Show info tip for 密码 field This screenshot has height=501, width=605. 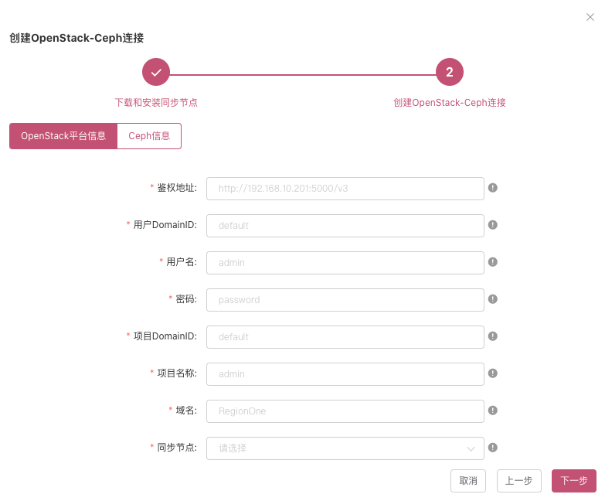click(x=493, y=298)
